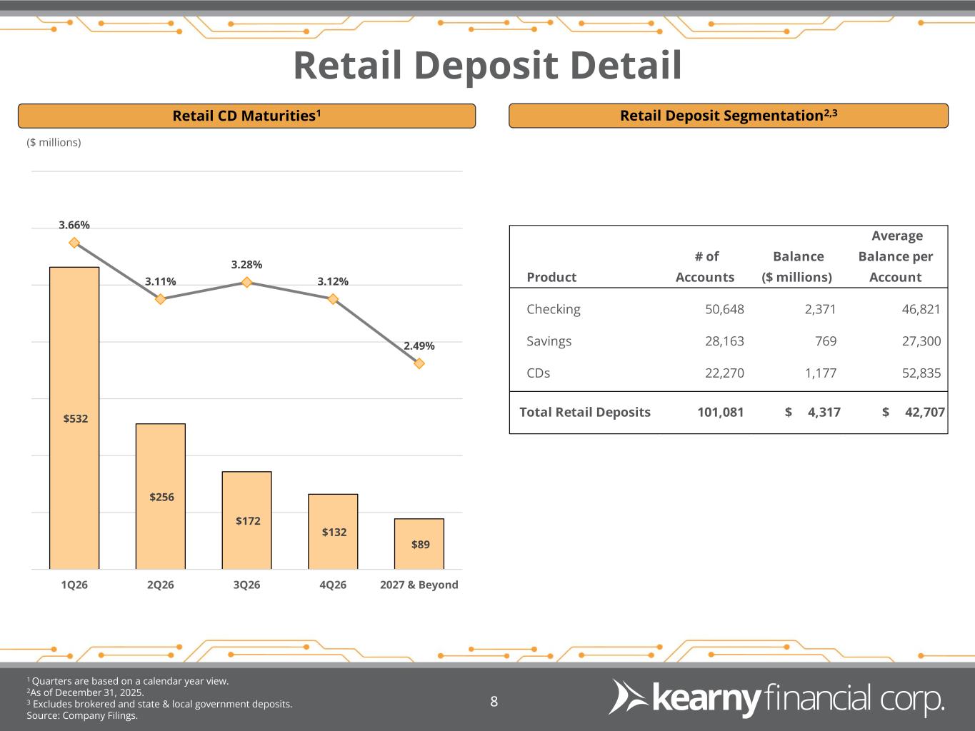Click the Retail Deposit Detail slide title
This screenshot has width=975, height=731.
point(487,66)
